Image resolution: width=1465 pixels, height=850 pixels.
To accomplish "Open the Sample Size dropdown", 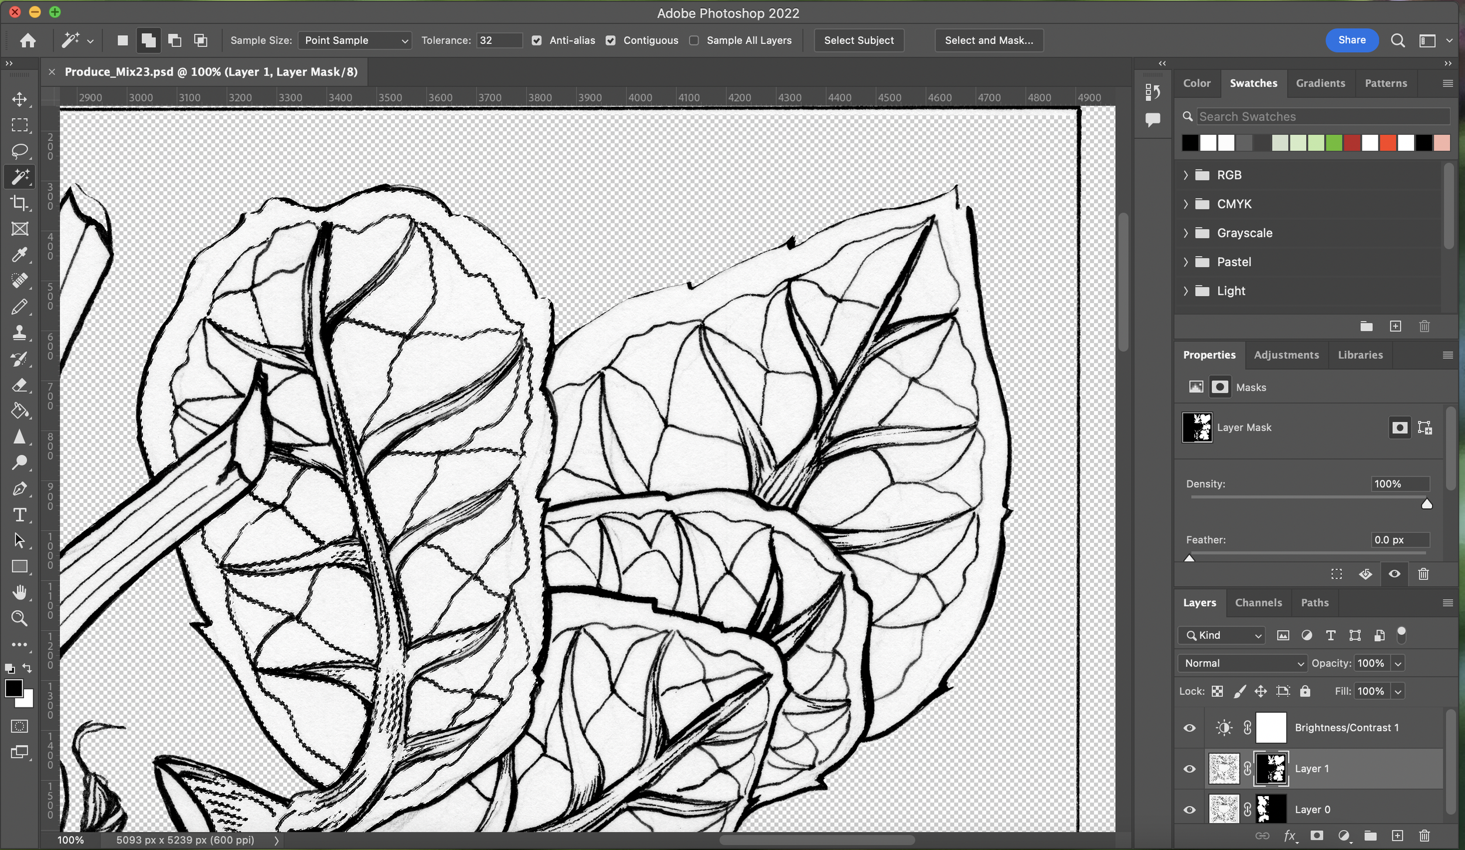I will click(355, 40).
